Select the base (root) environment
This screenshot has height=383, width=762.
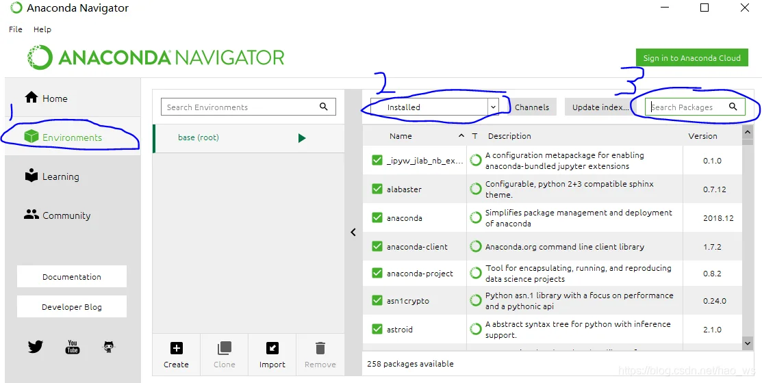coord(249,138)
